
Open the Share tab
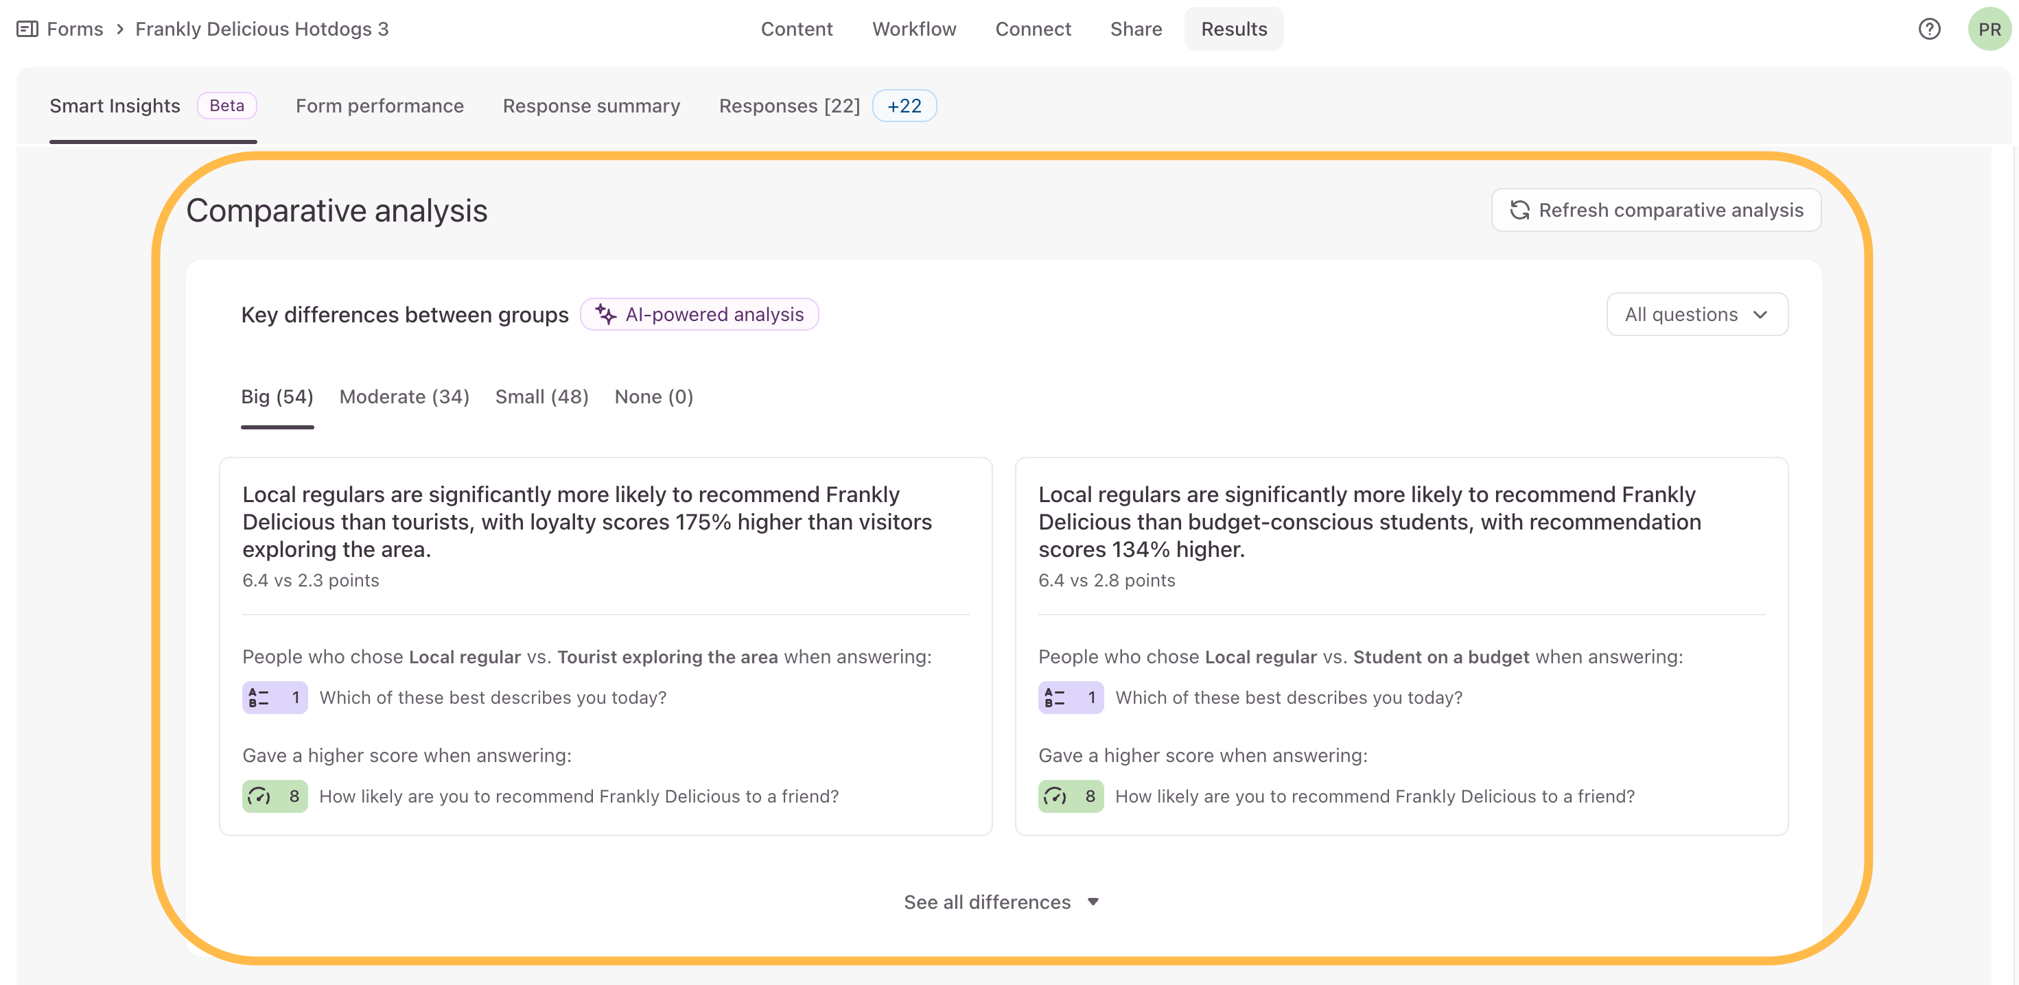(1136, 29)
